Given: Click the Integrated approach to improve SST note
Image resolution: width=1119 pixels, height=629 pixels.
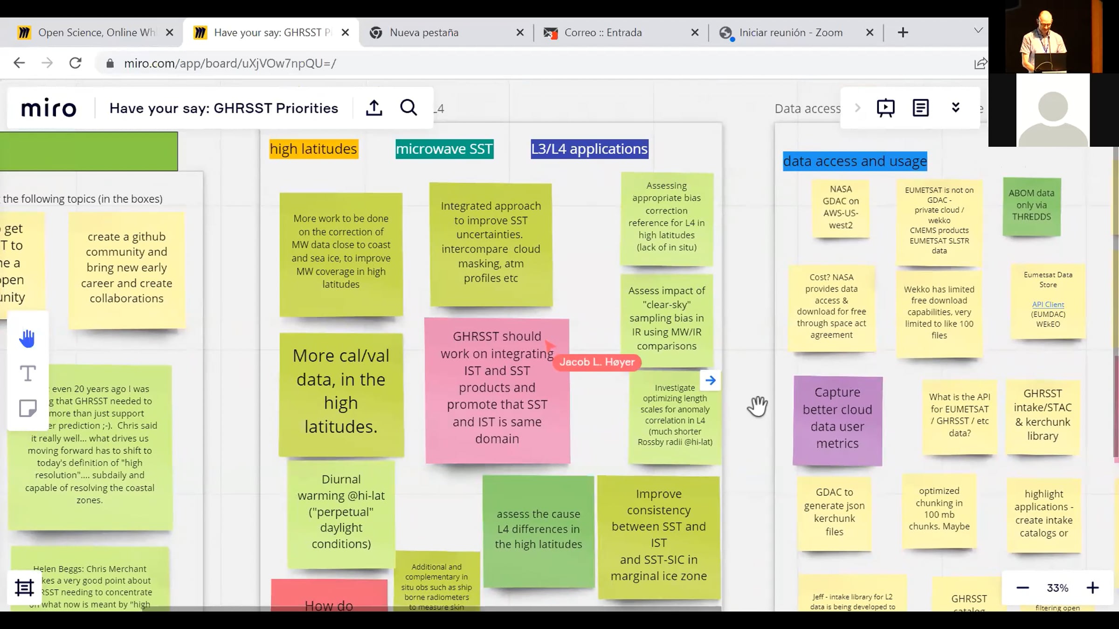Looking at the screenshot, I should [x=491, y=245].
